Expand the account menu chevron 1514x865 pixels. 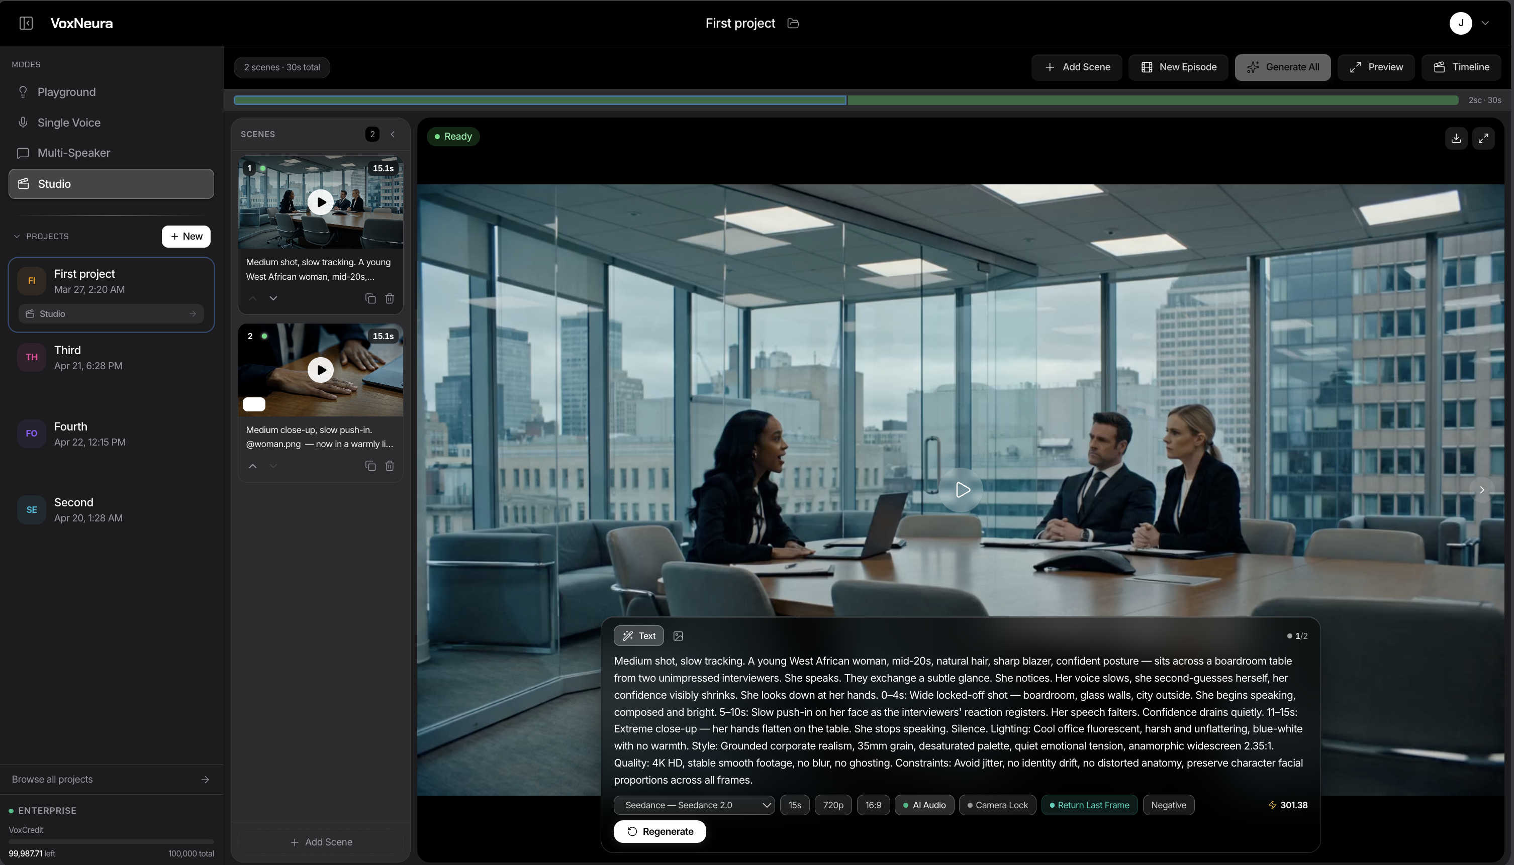pyautogui.click(x=1485, y=23)
